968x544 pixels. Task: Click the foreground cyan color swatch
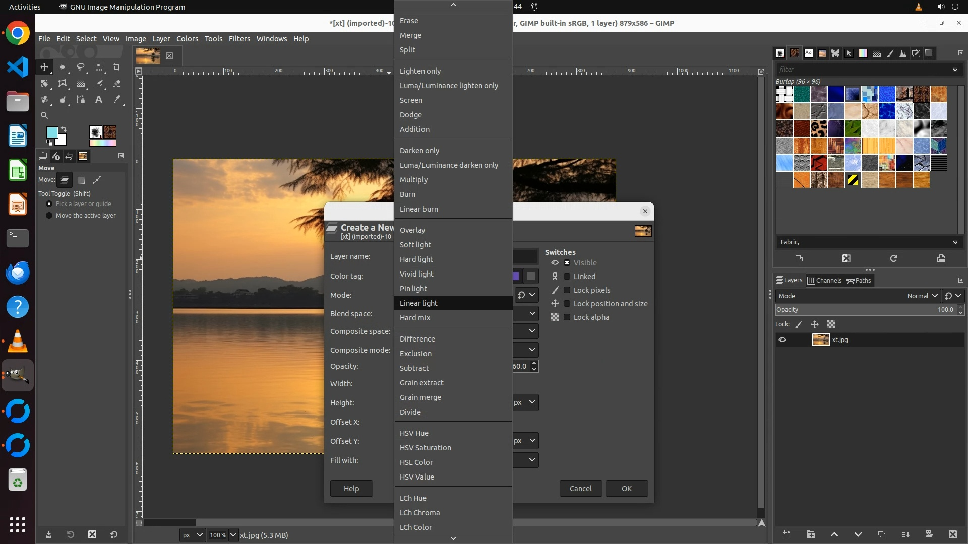(x=52, y=132)
